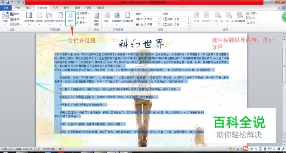Image resolution: width=286 pixels, height=153 pixels.
Task: Open the 选择窗格 selection pane
Action: tap(240, 17)
